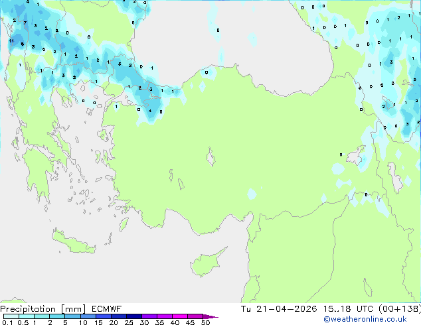Click legend label '30'
The image size is (421, 325).
[144, 322]
